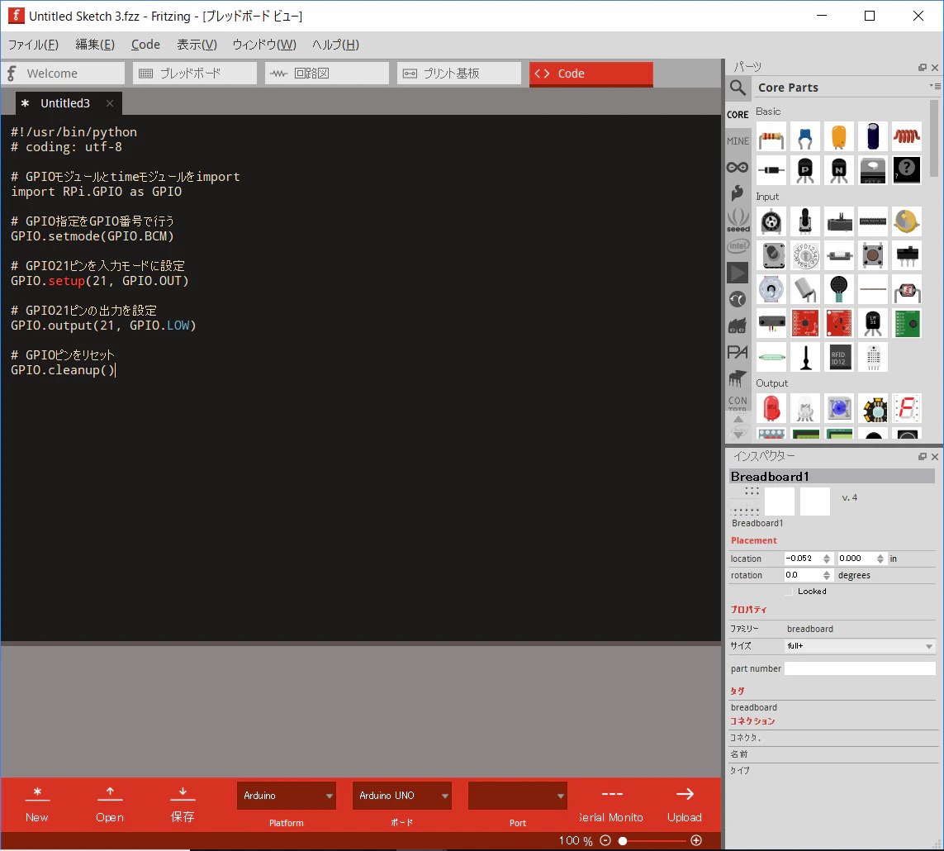Switch to the 回路図 schematic tab
The image size is (944, 851).
[327, 74]
